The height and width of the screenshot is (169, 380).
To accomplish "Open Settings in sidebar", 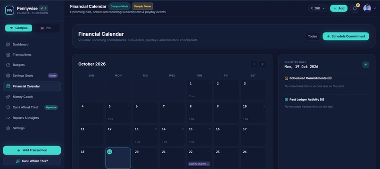I will click(32, 128).
